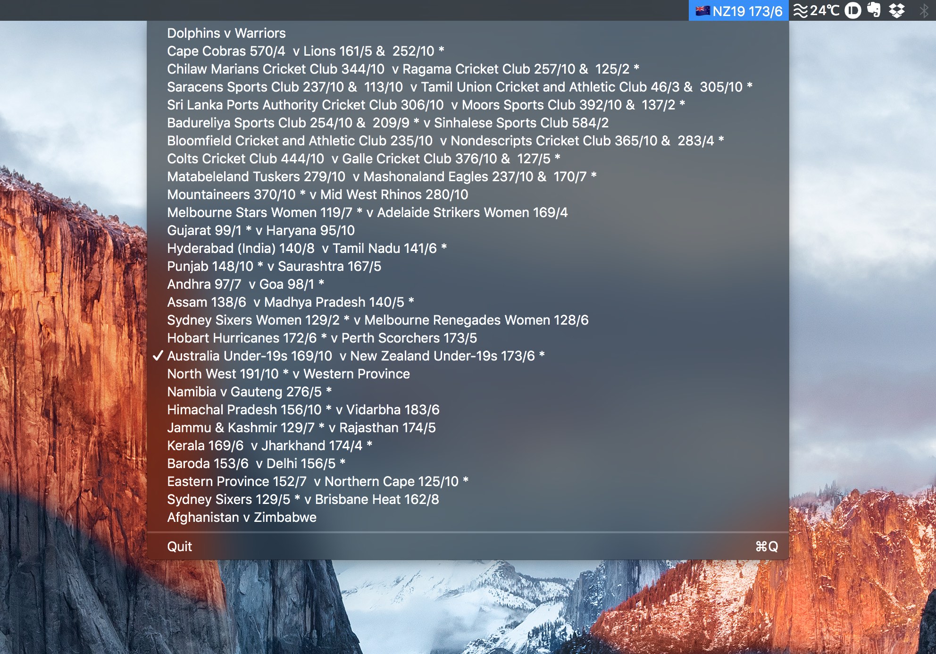Choose Kerala v Jharkhand match
The width and height of the screenshot is (936, 654).
pyautogui.click(x=269, y=445)
